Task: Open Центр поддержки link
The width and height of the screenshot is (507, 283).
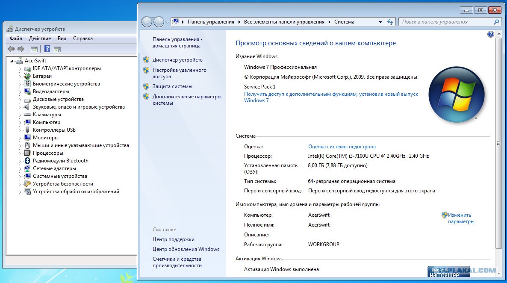Action: (x=173, y=240)
